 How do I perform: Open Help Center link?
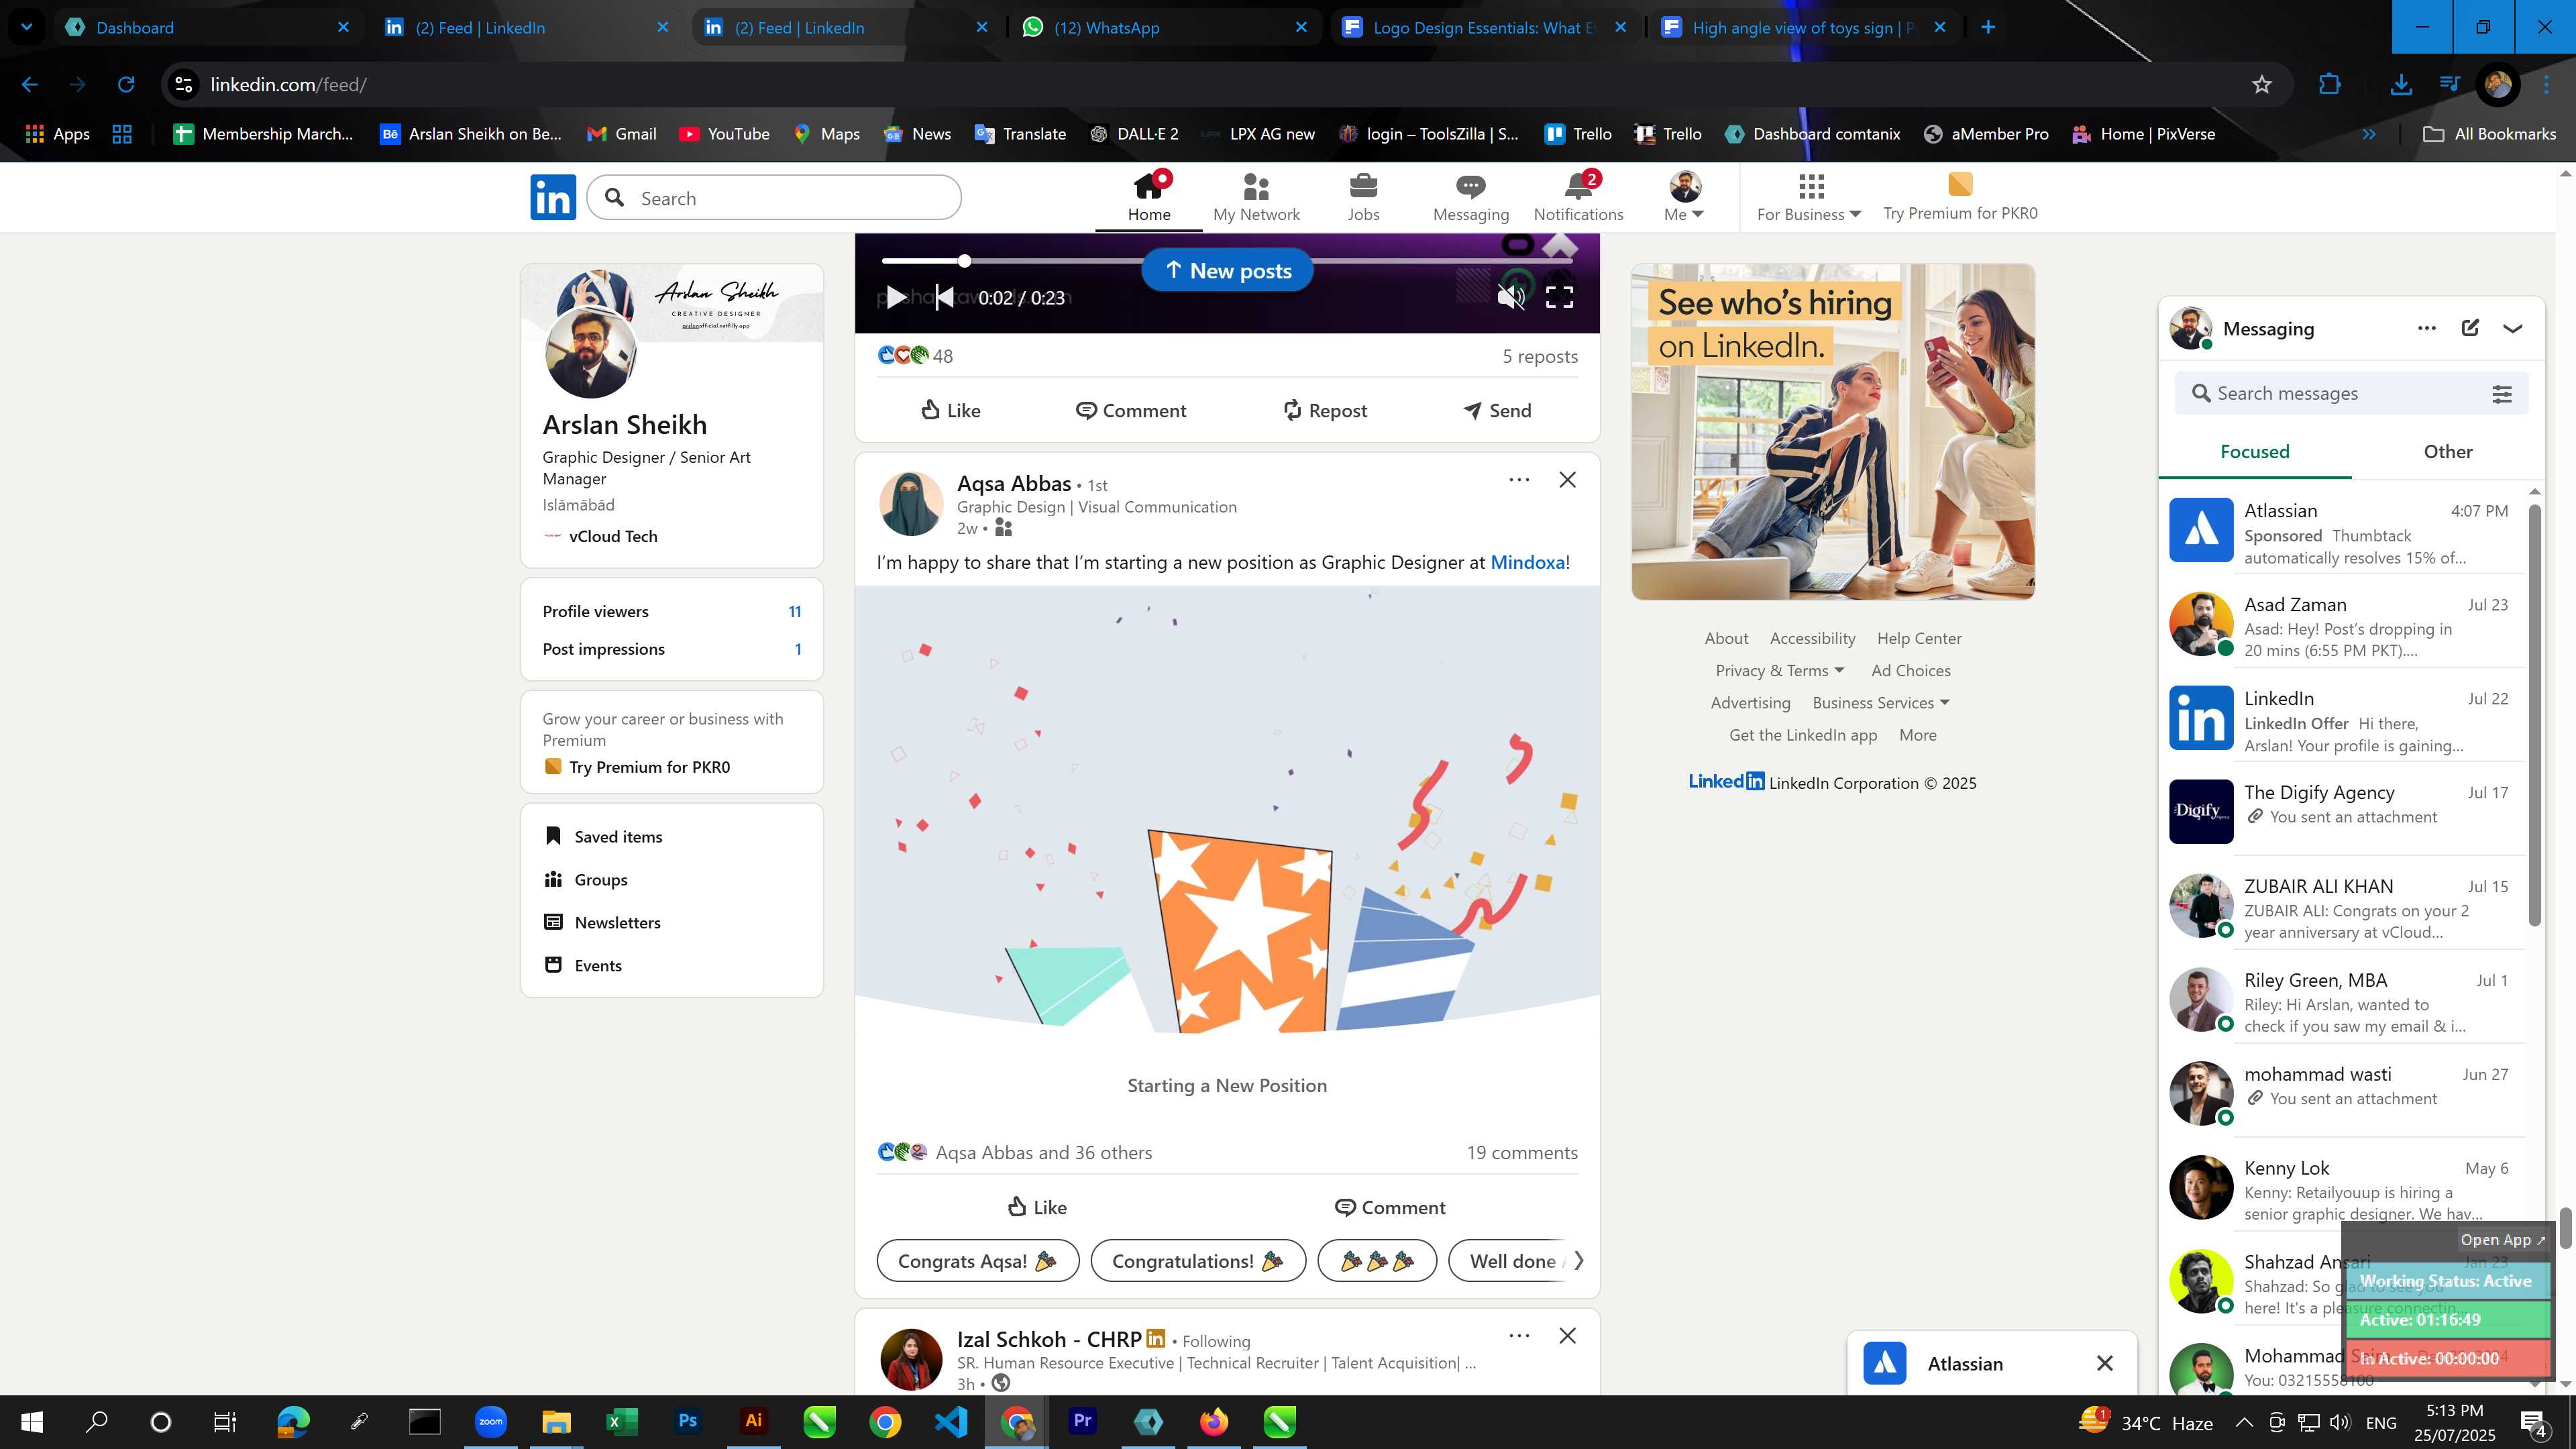pos(1918,638)
